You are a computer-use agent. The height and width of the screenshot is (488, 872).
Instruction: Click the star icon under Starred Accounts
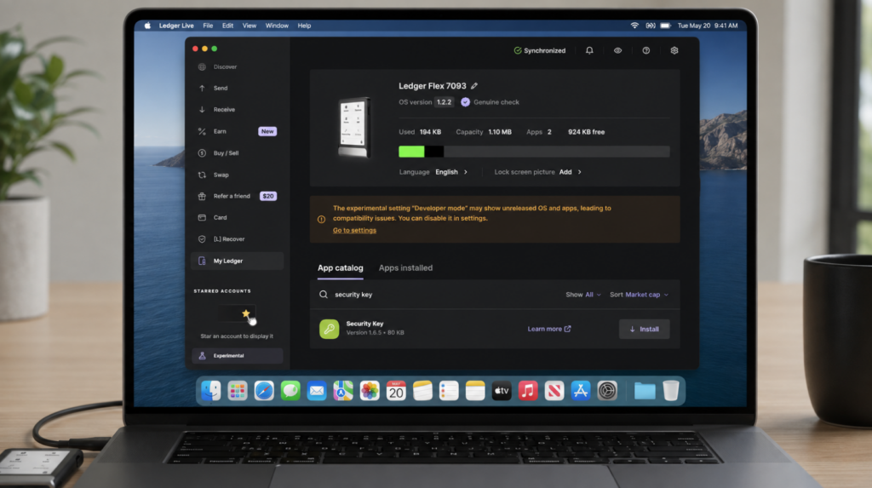(246, 313)
